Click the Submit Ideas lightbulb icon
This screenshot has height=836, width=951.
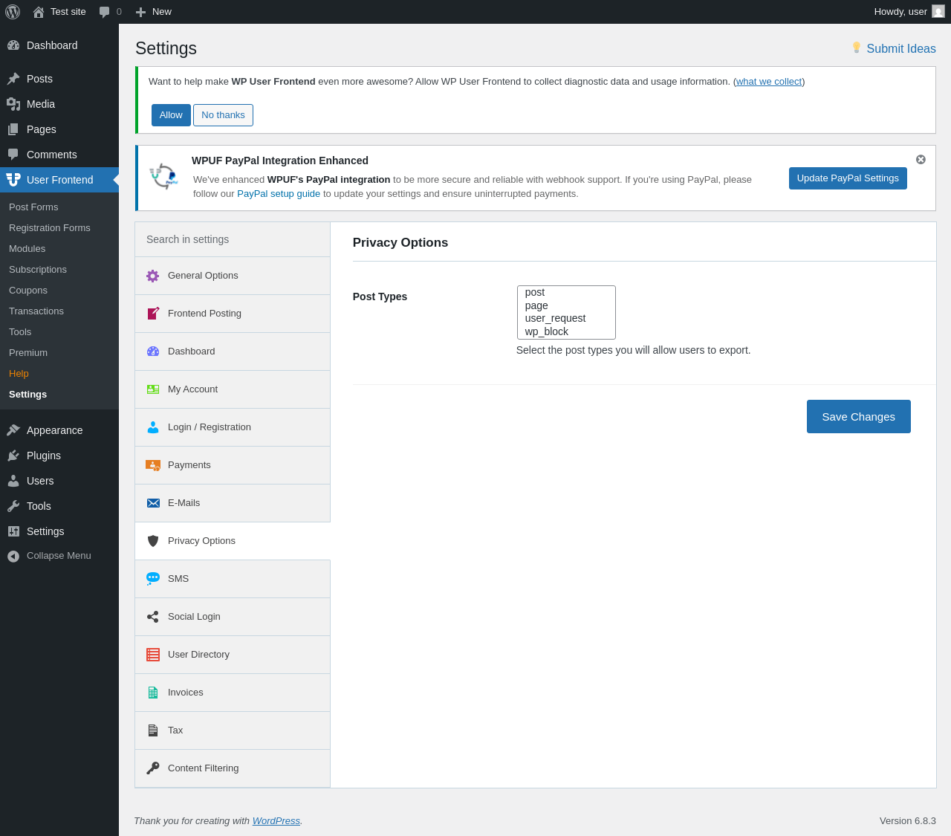coord(856,48)
